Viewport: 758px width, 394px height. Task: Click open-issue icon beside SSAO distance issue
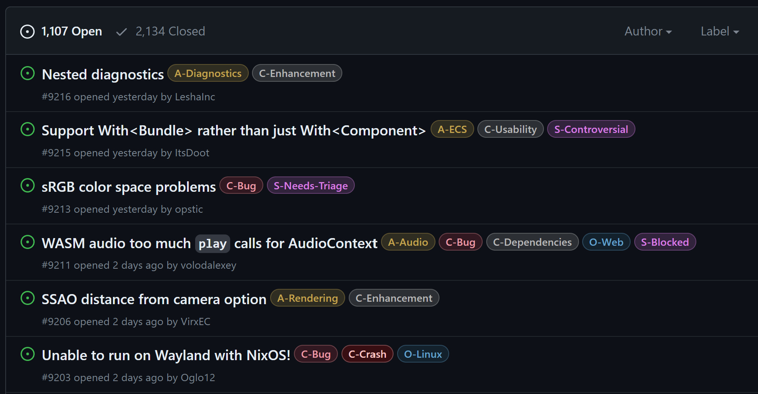pos(27,298)
